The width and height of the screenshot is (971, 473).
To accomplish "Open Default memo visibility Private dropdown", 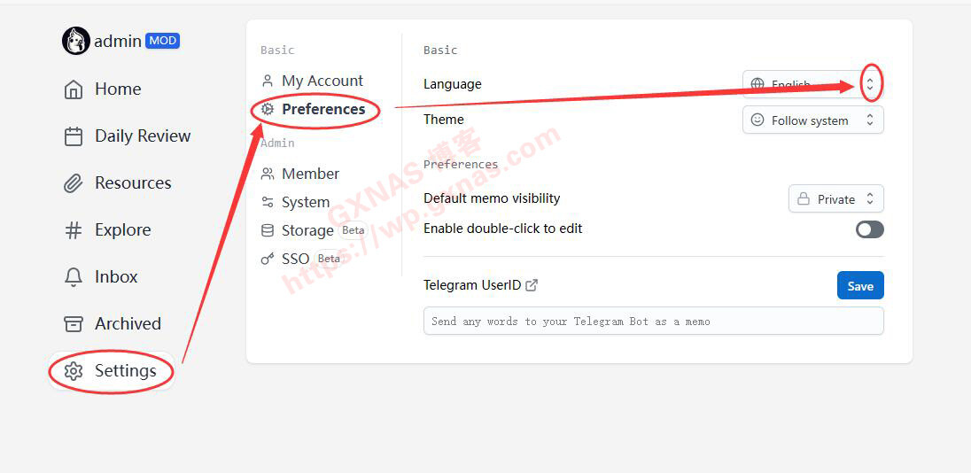I will tap(835, 199).
